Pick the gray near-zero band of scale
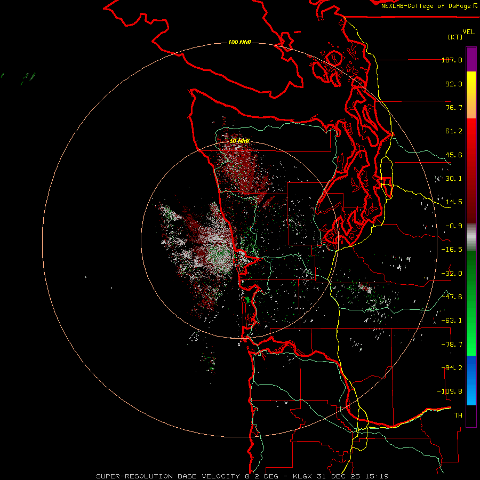This screenshot has height=480, width=480. coord(471,237)
